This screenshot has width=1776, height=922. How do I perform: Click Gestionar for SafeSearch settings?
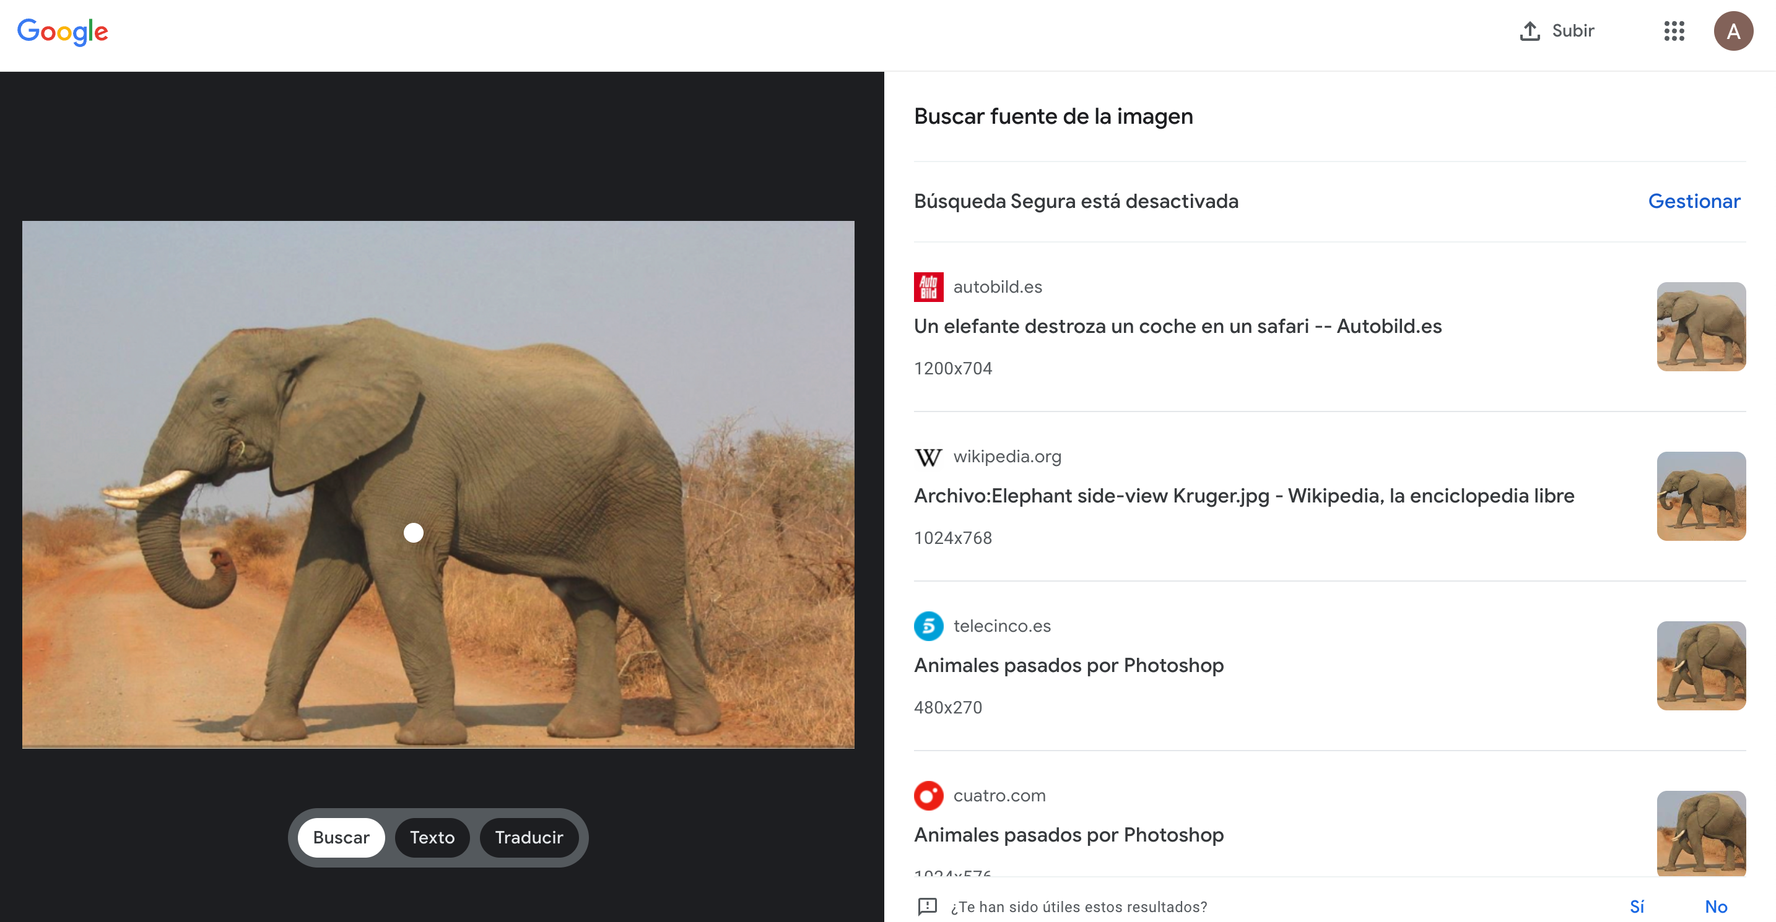(x=1693, y=201)
